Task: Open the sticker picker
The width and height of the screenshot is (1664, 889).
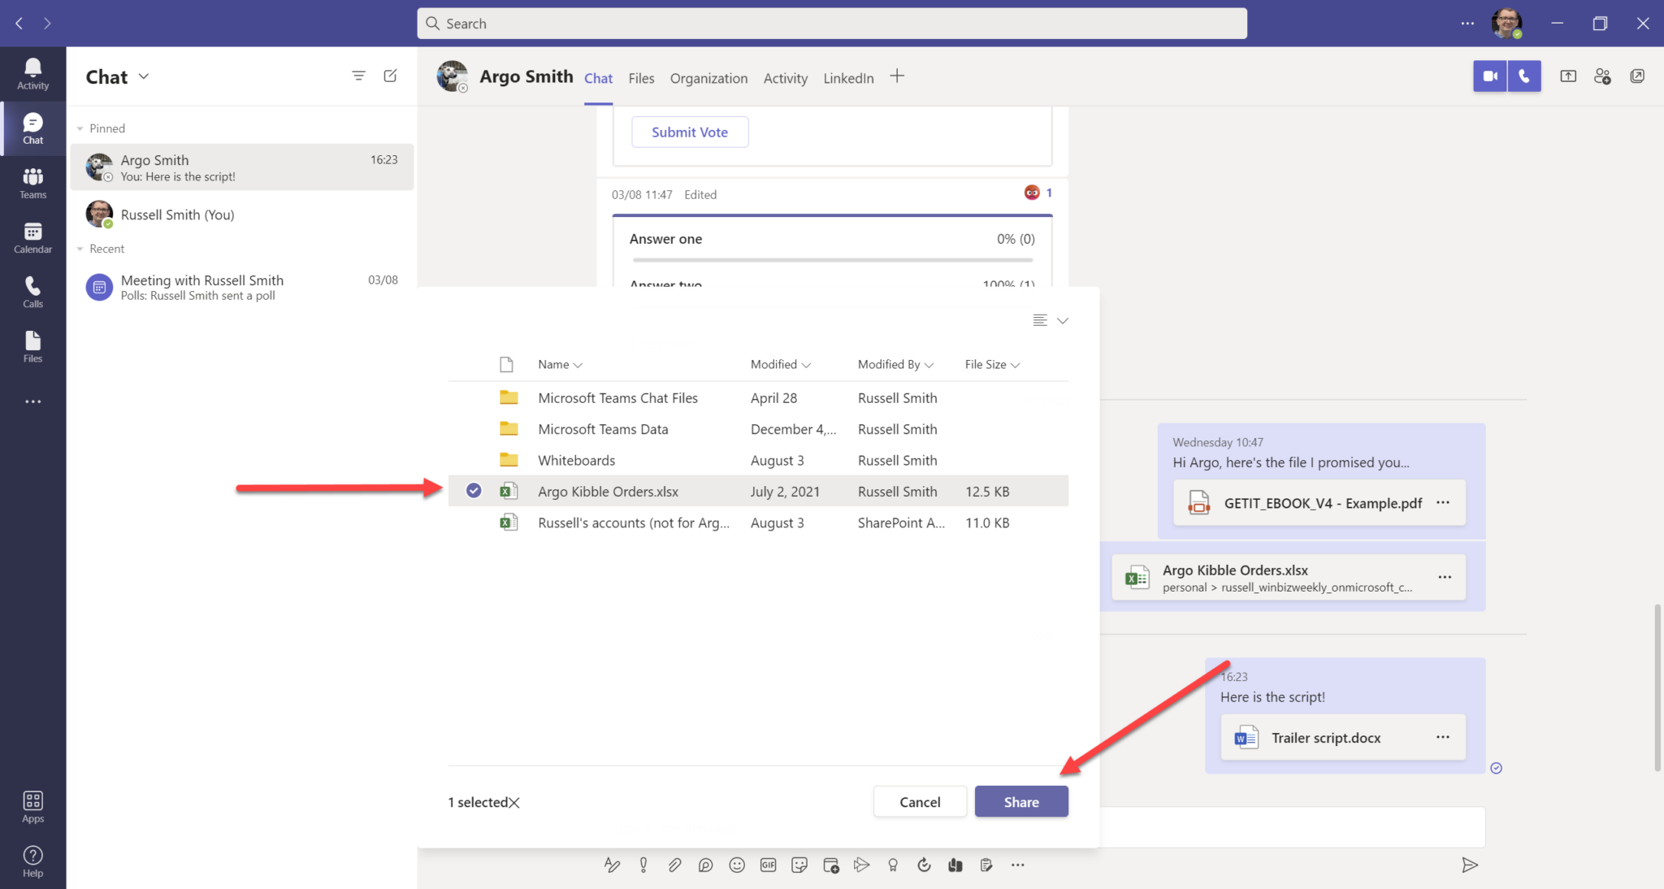Action: pos(799,865)
